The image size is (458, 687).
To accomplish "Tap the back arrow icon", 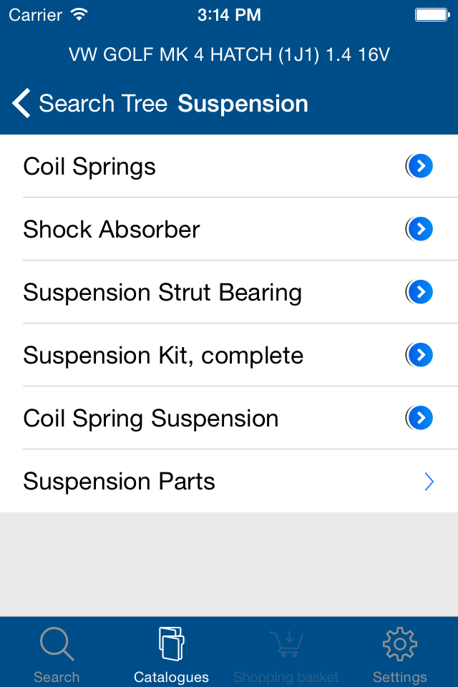I will click(21, 104).
